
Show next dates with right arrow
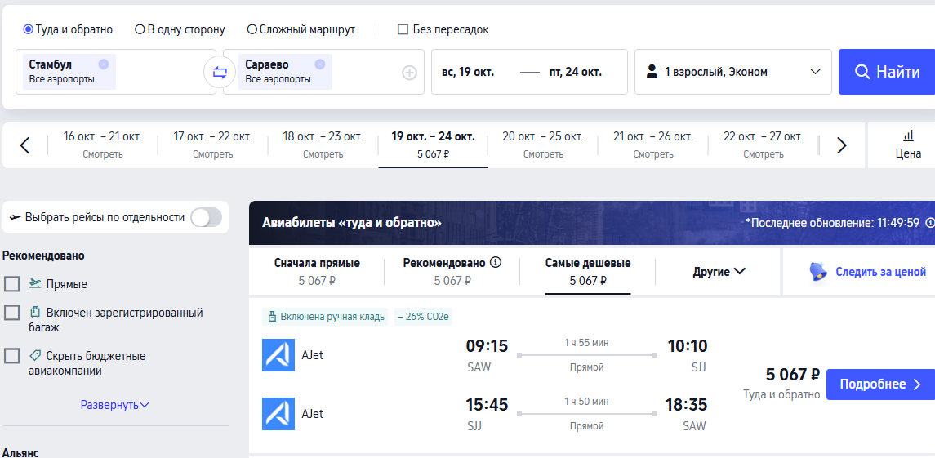click(x=841, y=145)
